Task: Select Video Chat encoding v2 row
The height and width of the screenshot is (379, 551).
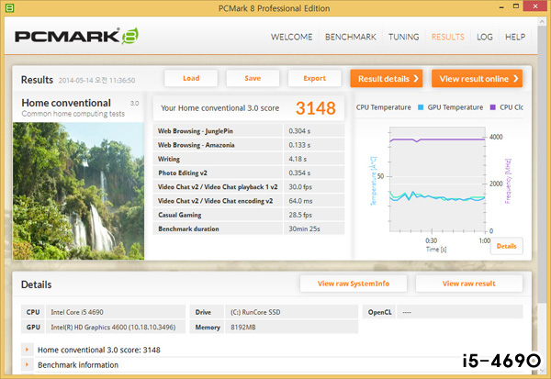Action: pos(249,201)
